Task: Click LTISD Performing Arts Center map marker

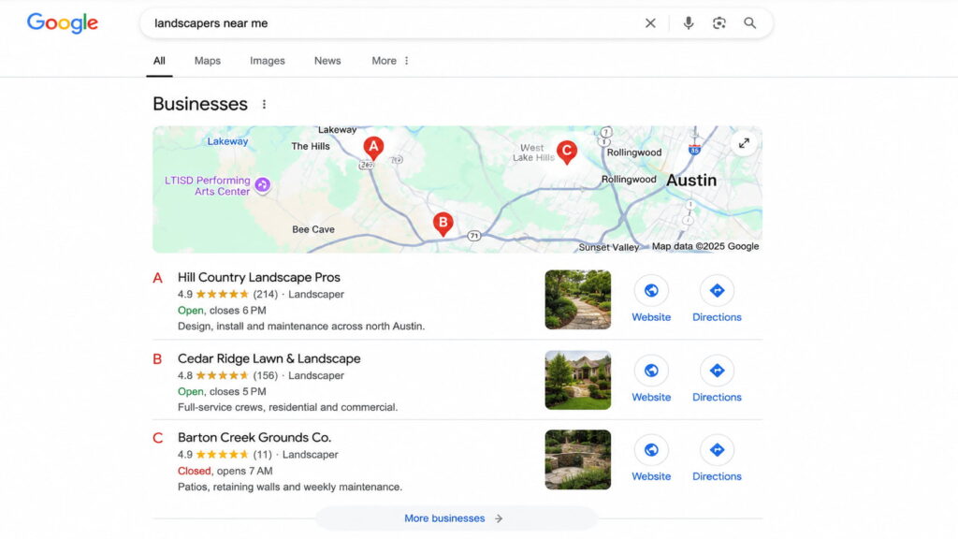Action: [262, 184]
